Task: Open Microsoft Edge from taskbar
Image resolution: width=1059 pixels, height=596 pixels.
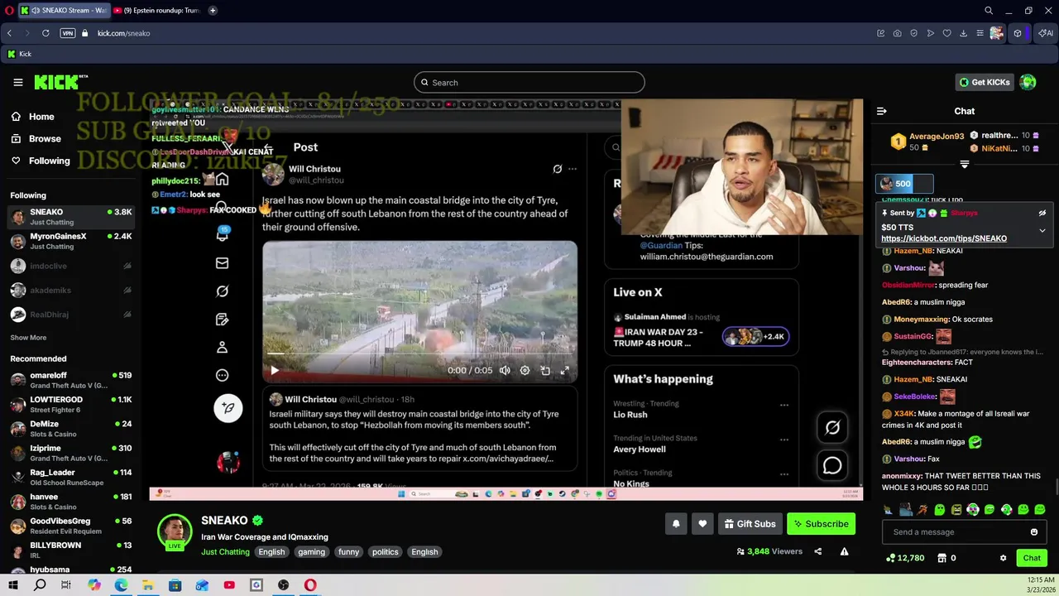Action: click(121, 585)
